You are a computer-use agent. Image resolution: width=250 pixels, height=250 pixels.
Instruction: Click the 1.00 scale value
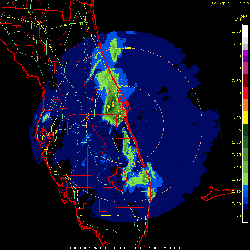236,142
